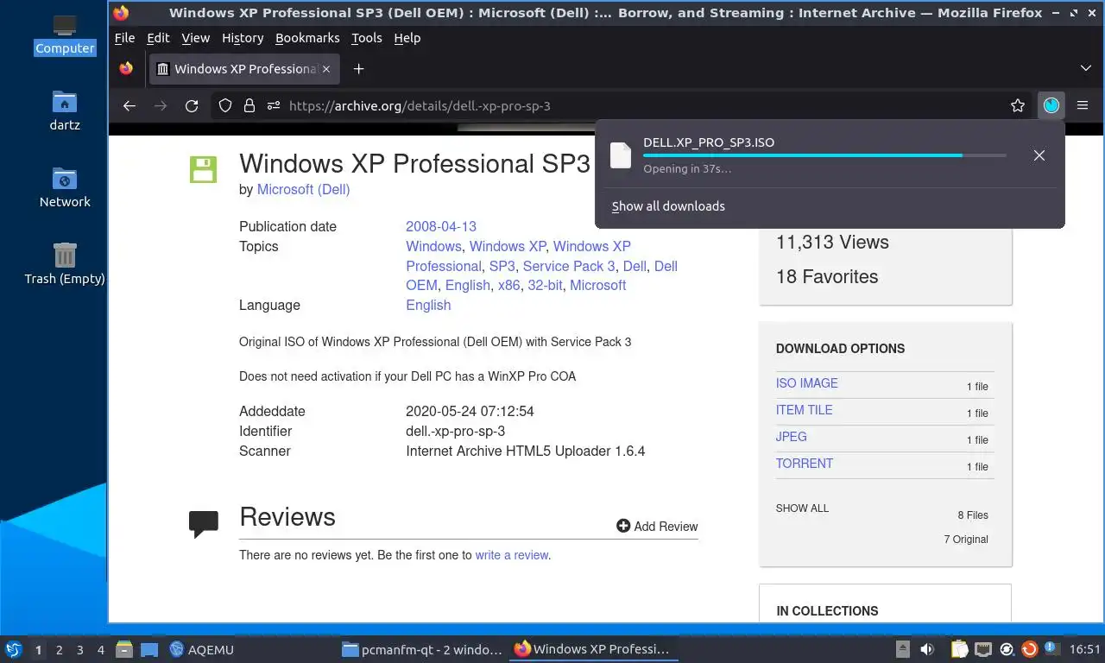Click the Reviews speech bubble icon
The image size is (1105, 663).
click(204, 524)
